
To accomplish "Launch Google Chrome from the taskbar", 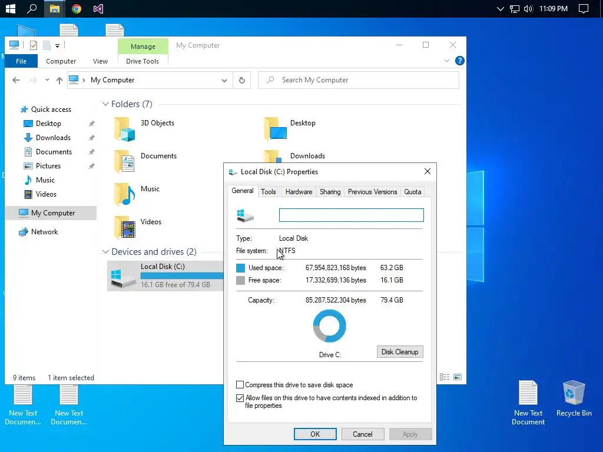I will click(x=77, y=8).
